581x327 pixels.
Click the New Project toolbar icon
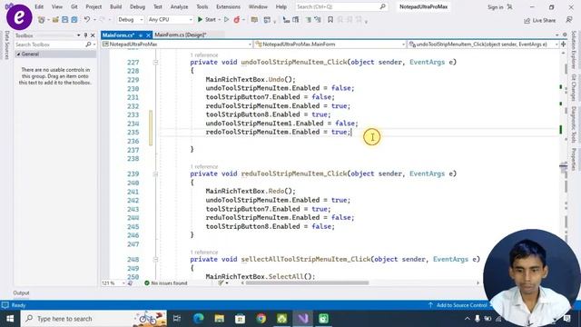[41, 20]
